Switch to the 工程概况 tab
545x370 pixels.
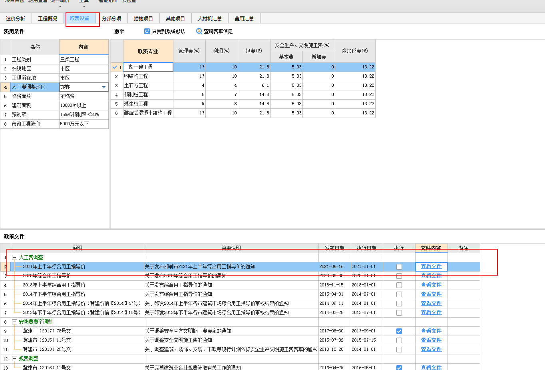[48, 18]
